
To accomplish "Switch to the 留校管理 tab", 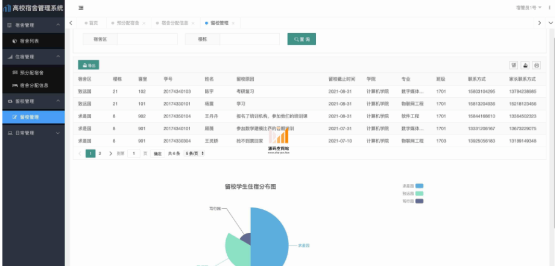I will point(219,23).
